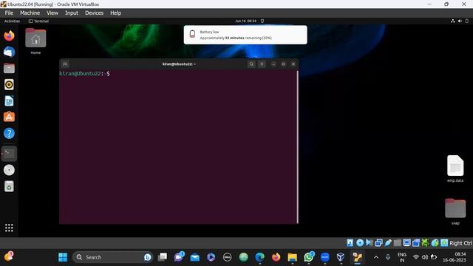
Task: Click the Battery low notification banner
Action: (x=245, y=35)
